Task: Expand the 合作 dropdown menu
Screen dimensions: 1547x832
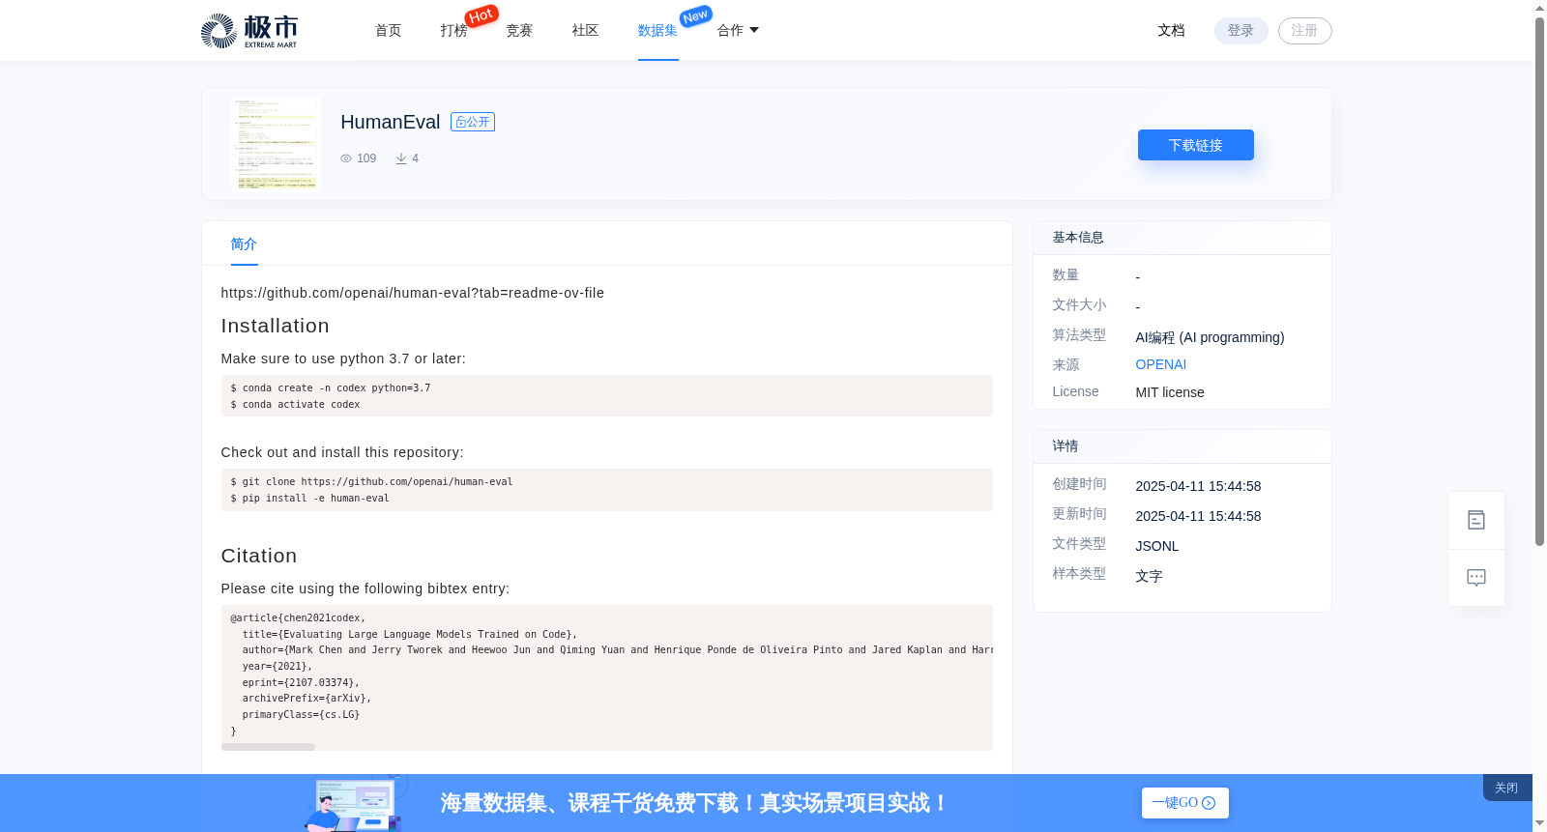Action: click(738, 31)
